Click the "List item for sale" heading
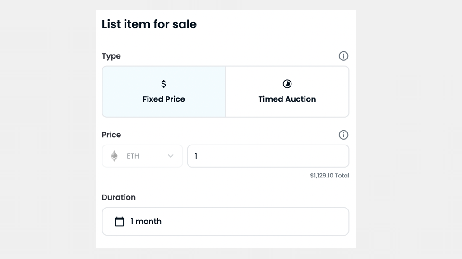Image resolution: width=462 pixels, height=259 pixels. pyautogui.click(x=149, y=24)
